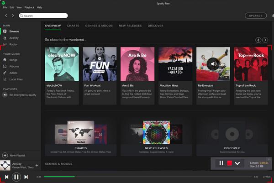Switch to the GENRES & MOODS tab

pyautogui.click(x=99, y=26)
